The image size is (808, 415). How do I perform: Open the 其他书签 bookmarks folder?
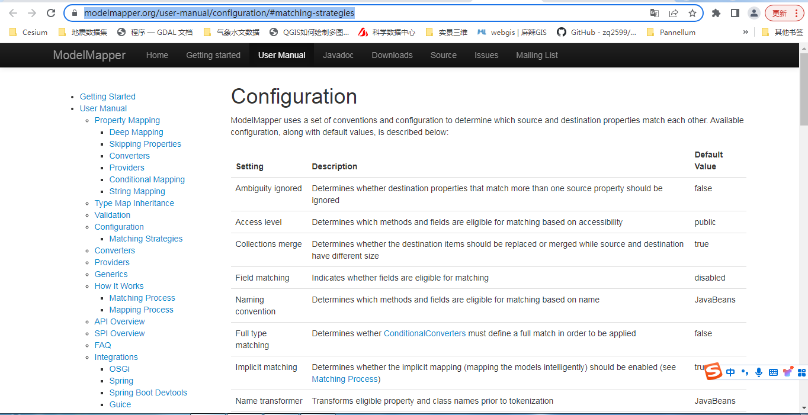782,32
